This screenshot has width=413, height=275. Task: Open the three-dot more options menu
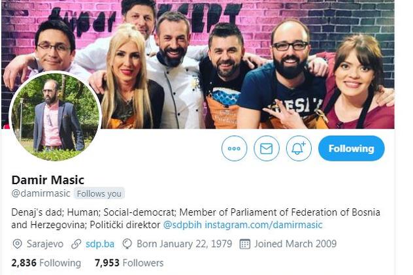coord(234,148)
